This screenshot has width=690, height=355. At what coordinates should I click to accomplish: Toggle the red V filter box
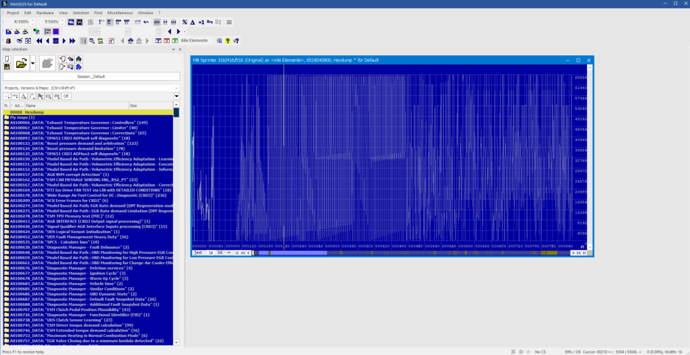[167, 41]
